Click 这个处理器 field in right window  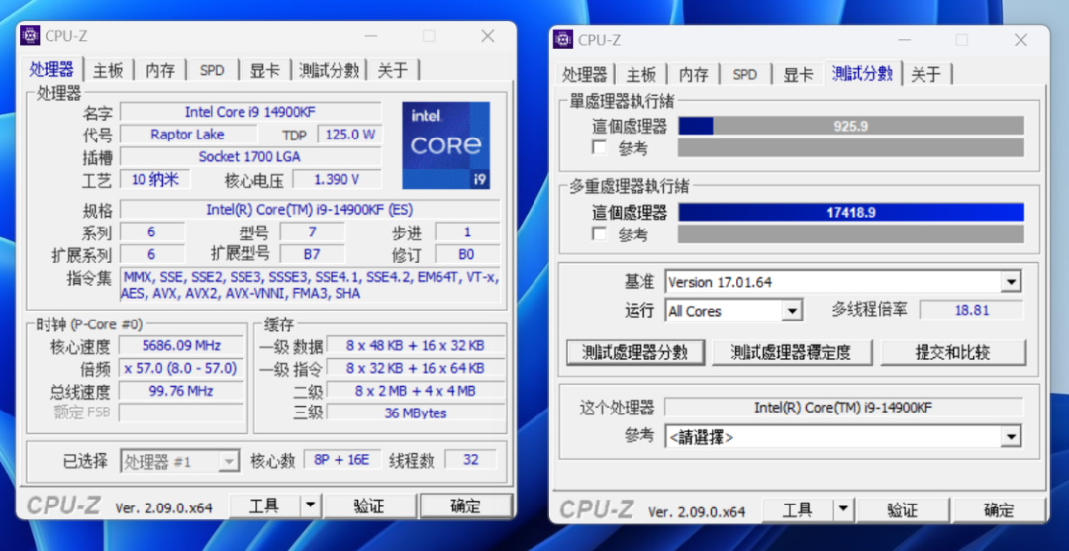(x=843, y=408)
